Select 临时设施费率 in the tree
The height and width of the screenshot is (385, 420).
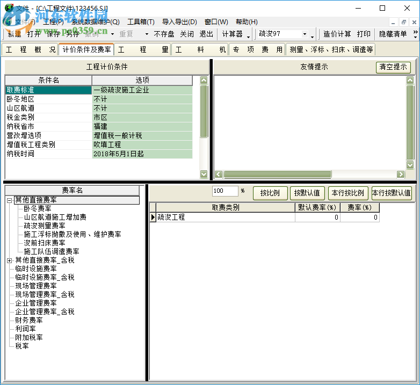(36, 268)
